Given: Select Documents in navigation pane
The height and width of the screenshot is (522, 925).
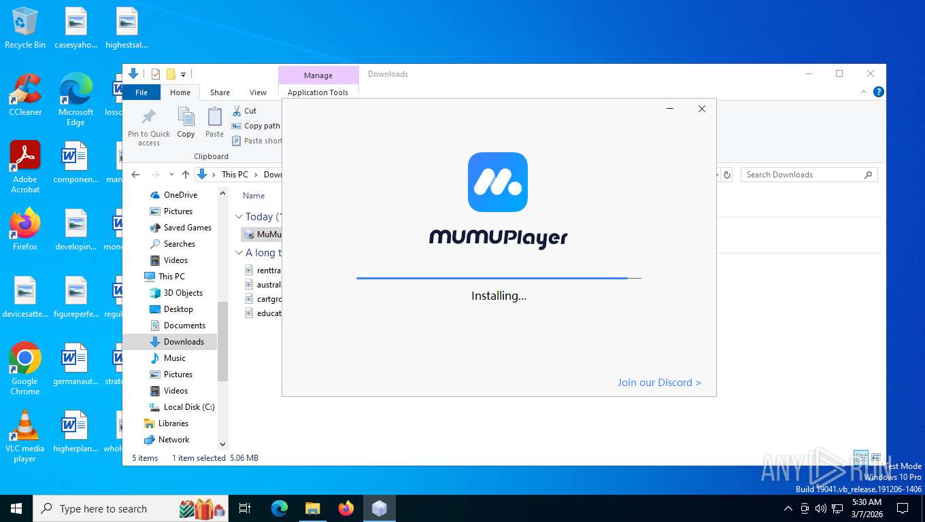Looking at the screenshot, I should 178,326.
